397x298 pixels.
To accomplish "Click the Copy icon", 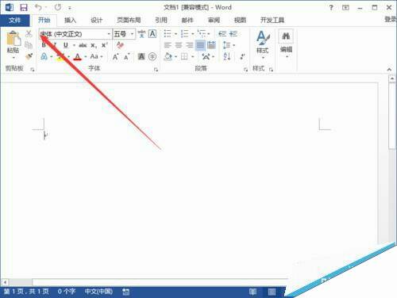I will tap(29, 45).
